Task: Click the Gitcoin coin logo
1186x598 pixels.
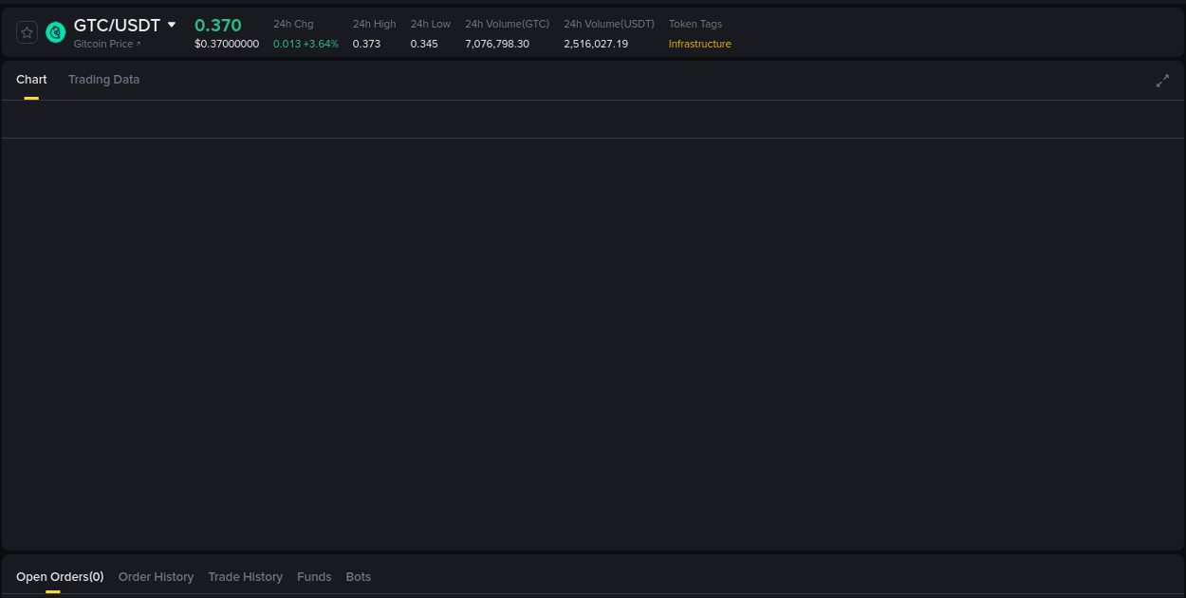Action: click(x=55, y=31)
